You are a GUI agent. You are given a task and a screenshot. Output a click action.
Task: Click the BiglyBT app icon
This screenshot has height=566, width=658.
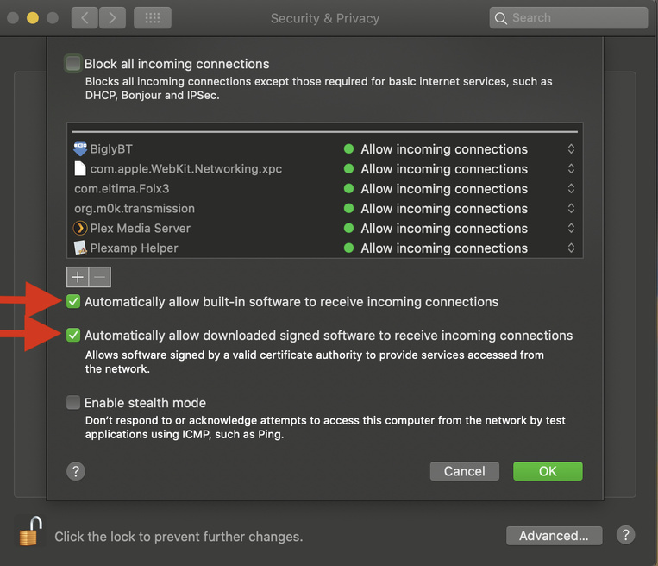(x=80, y=148)
